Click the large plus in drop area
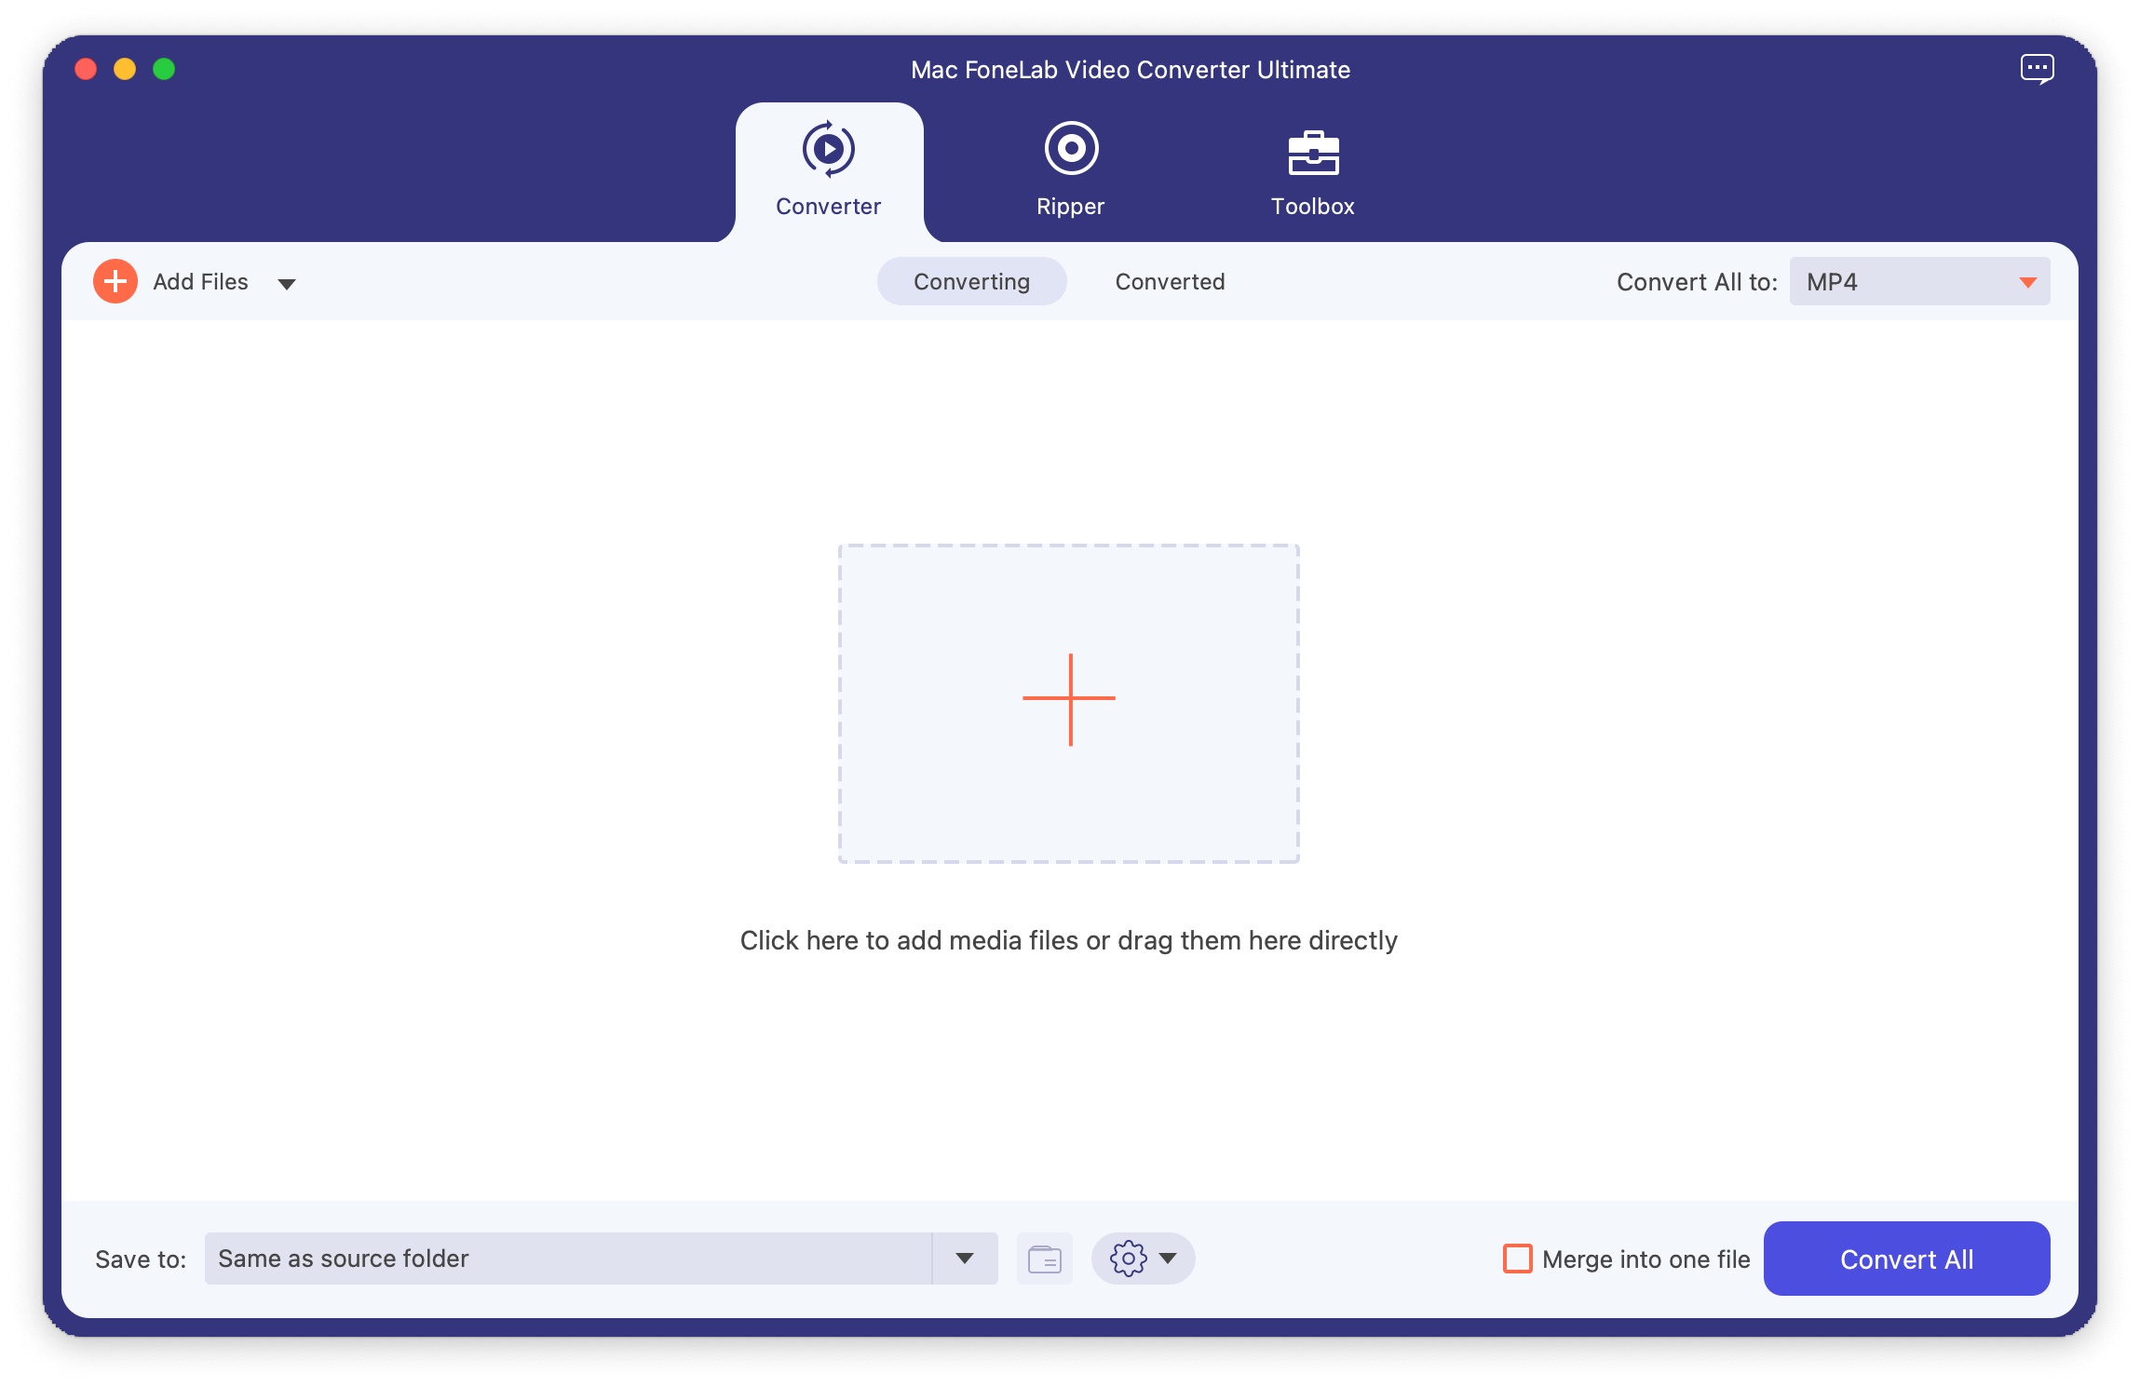 click(1069, 700)
